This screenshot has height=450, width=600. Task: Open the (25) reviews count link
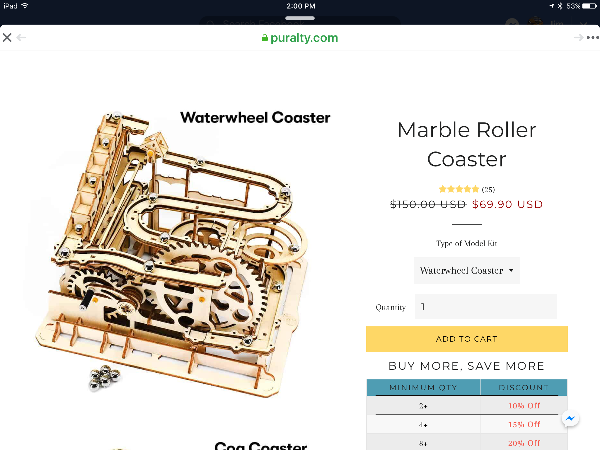pyautogui.click(x=488, y=190)
